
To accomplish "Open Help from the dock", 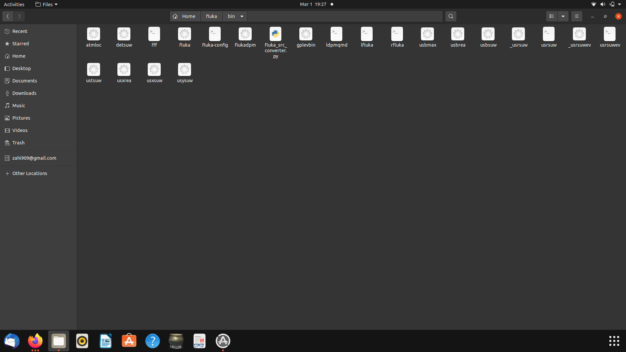I will [153, 341].
